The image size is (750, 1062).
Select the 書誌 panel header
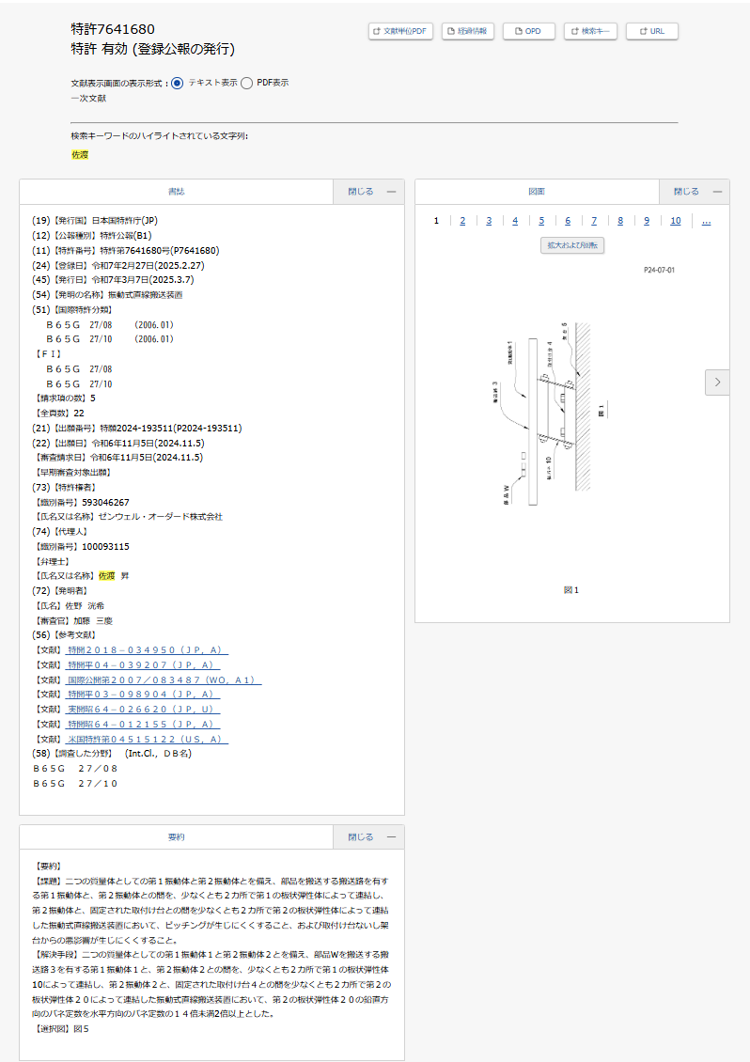point(176,192)
